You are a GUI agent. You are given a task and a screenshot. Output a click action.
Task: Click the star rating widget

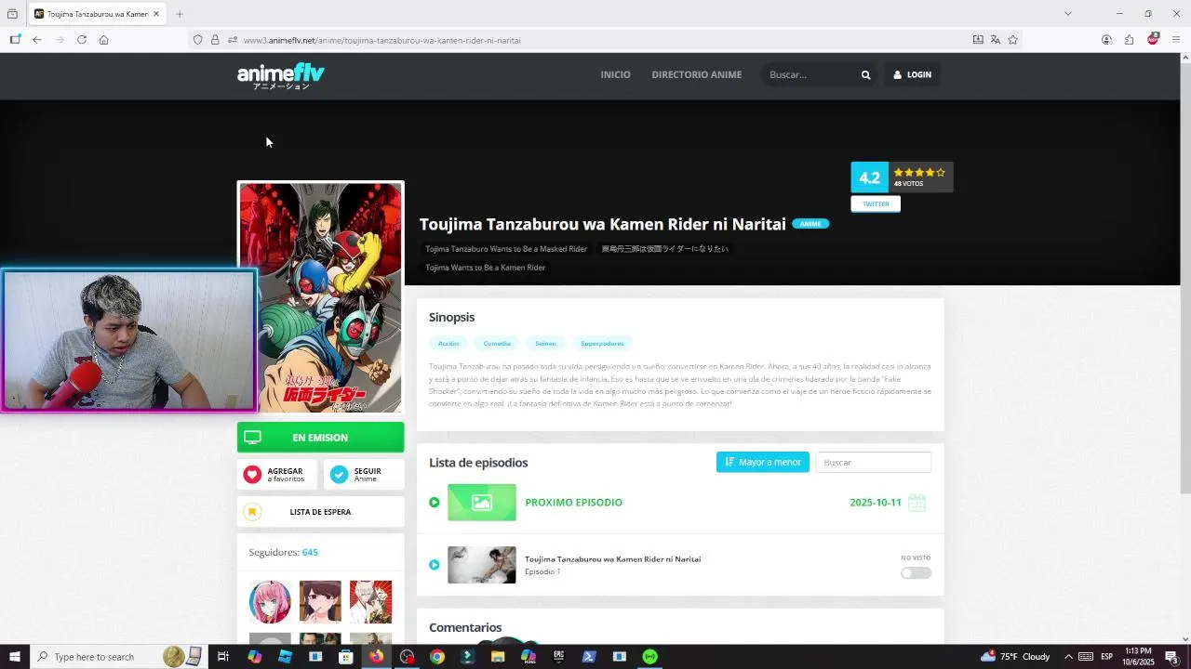[919, 172]
